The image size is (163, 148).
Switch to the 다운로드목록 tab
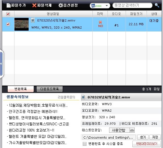click(x=50, y=89)
